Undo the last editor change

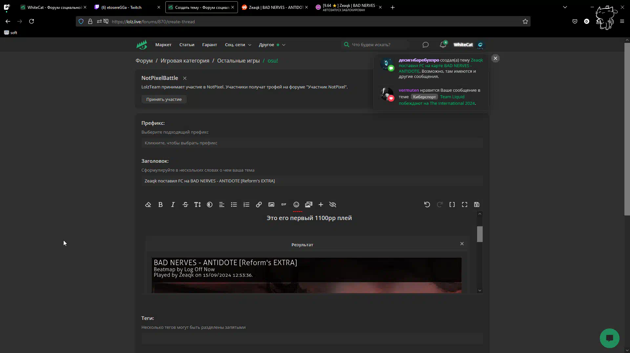427,205
